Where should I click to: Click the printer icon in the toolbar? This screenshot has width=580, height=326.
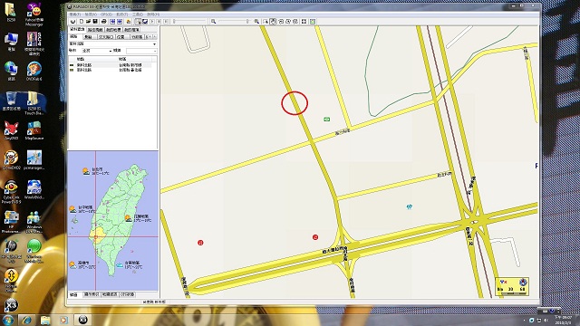(x=104, y=22)
